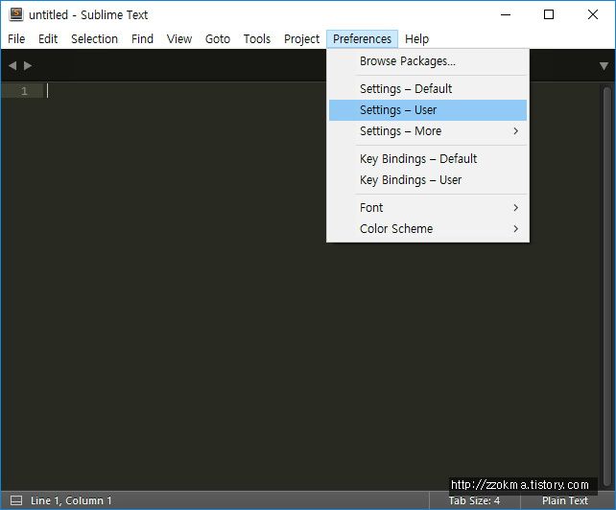Expand the Color Scheme submenu
The image size is (616, 510).
tap(428, 229)
